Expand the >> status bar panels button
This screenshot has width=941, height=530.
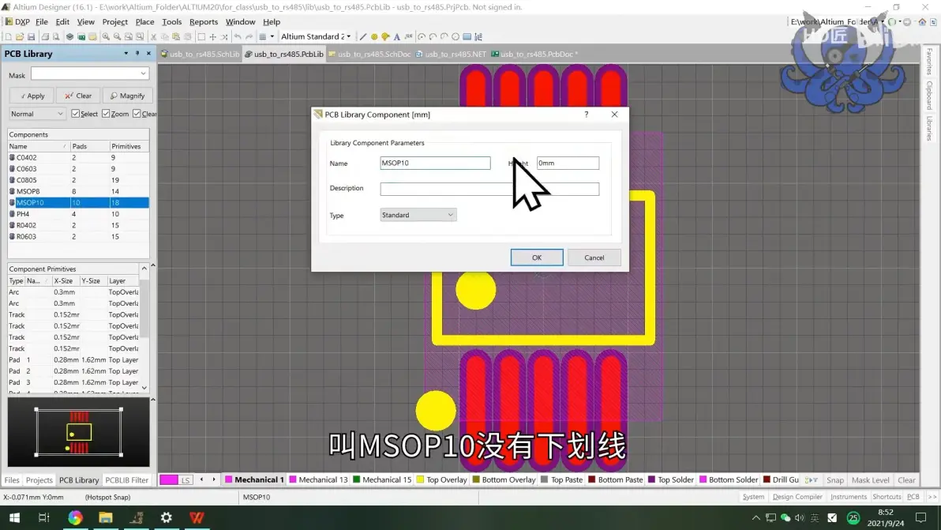(932, 497)
